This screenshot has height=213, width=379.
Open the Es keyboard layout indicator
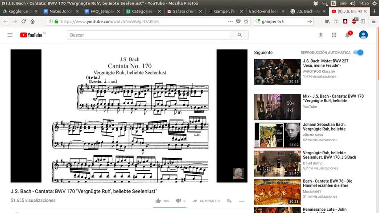tap(334, 4)
